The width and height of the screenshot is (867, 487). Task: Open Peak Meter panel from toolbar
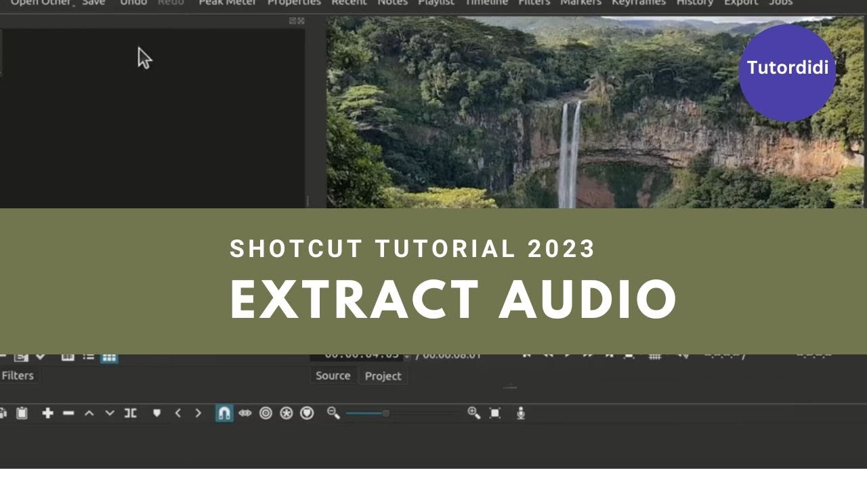tap(227, 3)
